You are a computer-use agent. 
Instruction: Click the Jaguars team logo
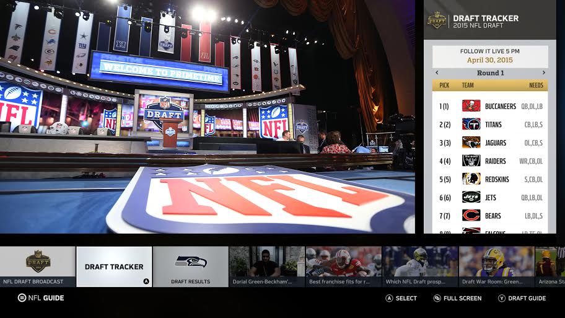[471, 143]
